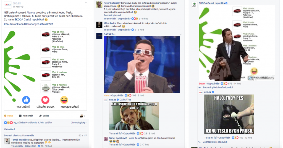Viewport: 283px width, 148px height.
Task: Reply to czc.cz's dog meme comment
Action: pyautogui.click(x=224, y=138)
